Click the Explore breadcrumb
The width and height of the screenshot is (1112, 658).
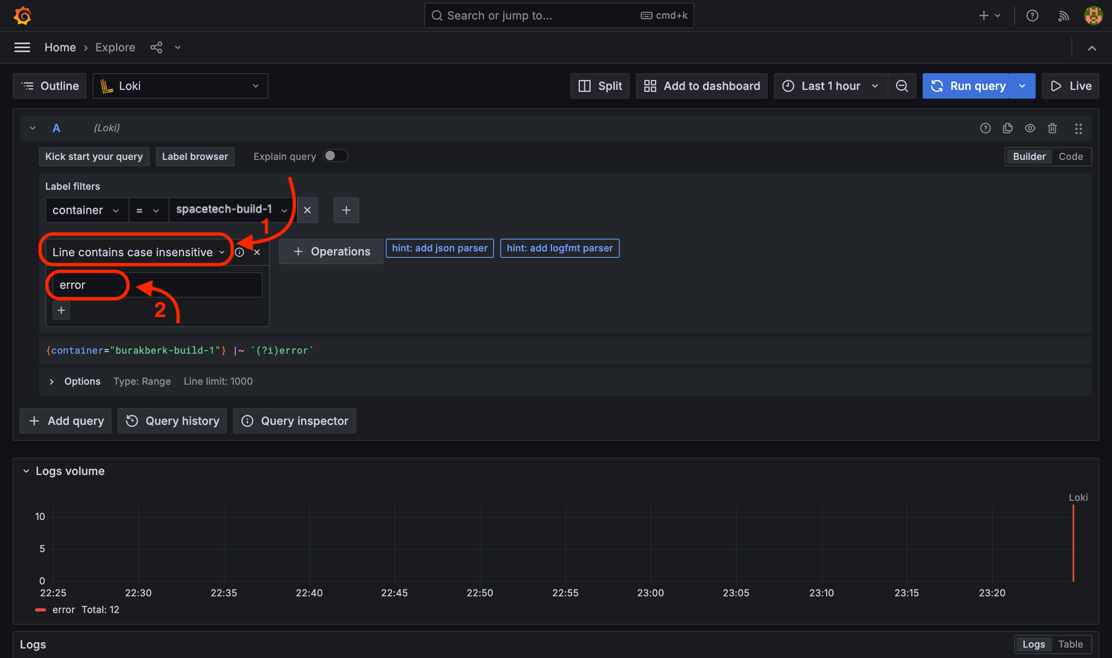point(115,47)
